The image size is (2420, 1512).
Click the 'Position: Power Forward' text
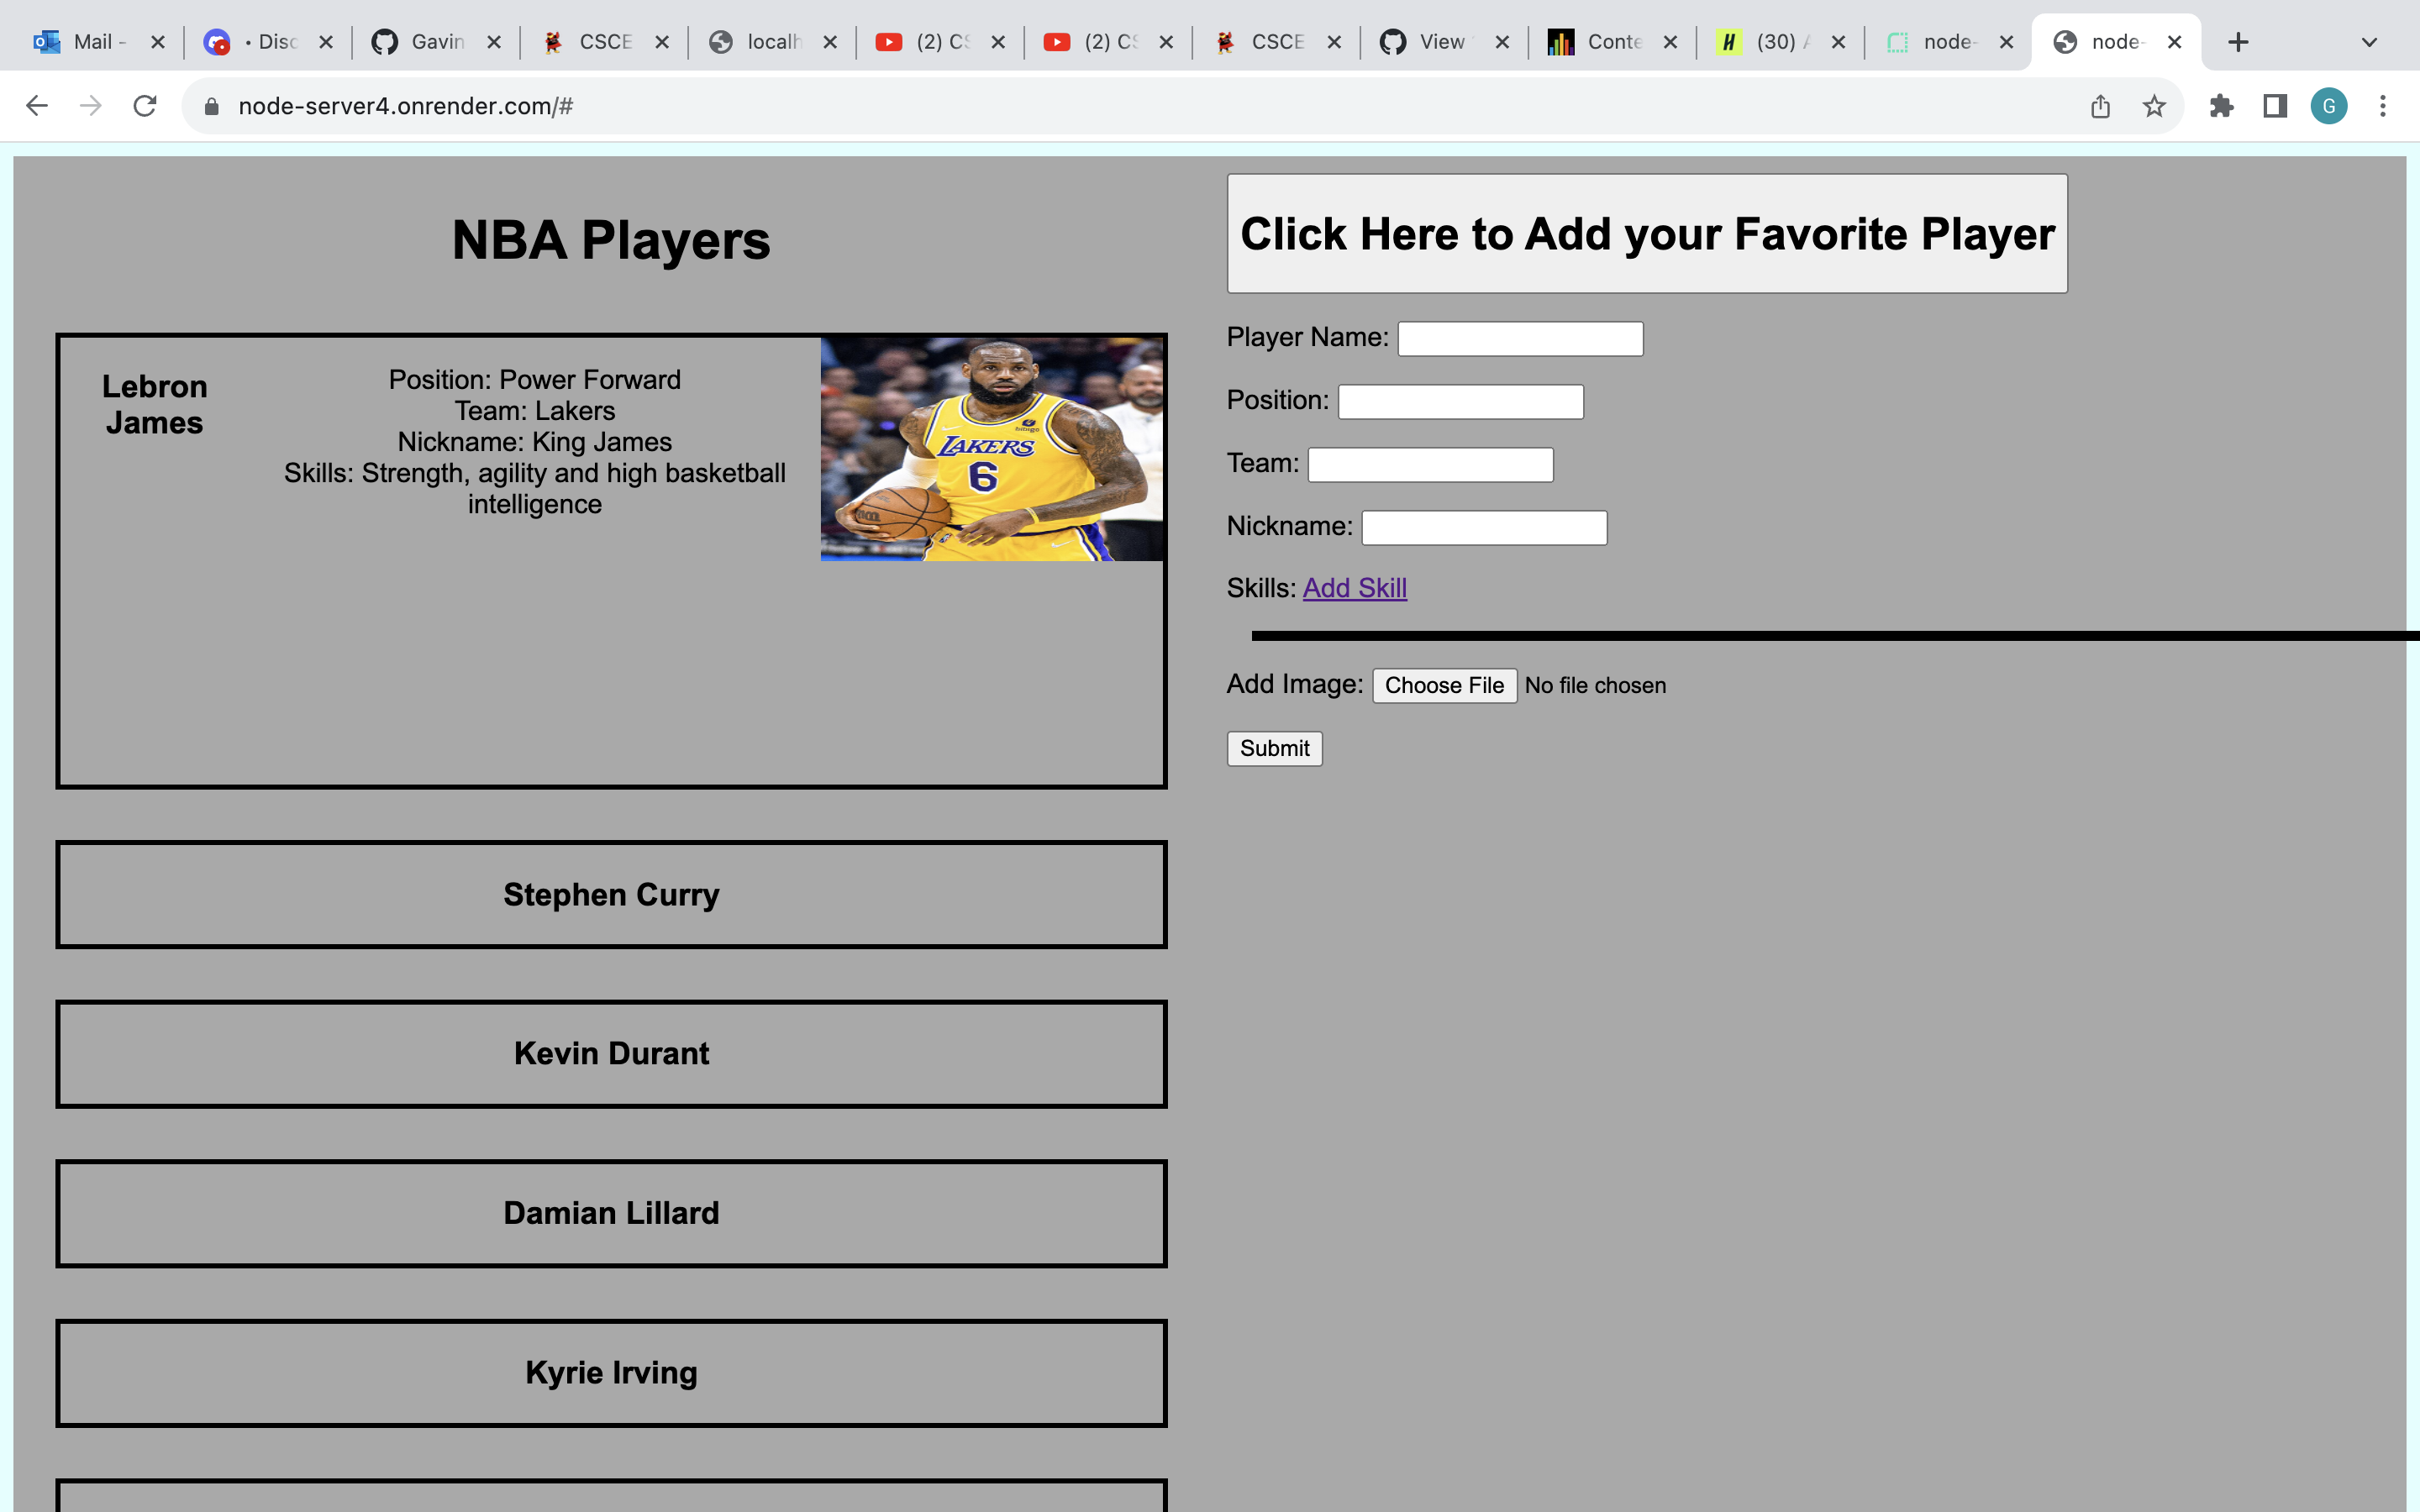535,380
